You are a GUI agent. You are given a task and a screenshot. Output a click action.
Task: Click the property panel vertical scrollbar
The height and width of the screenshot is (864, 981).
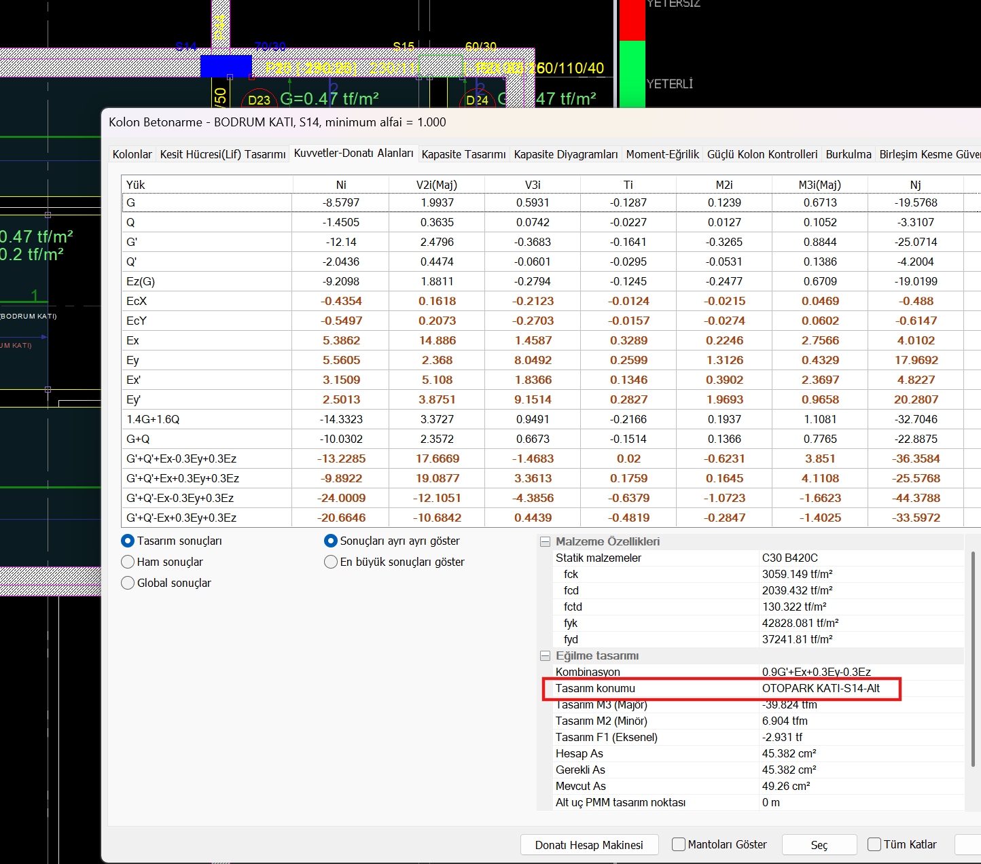point(973,659)
